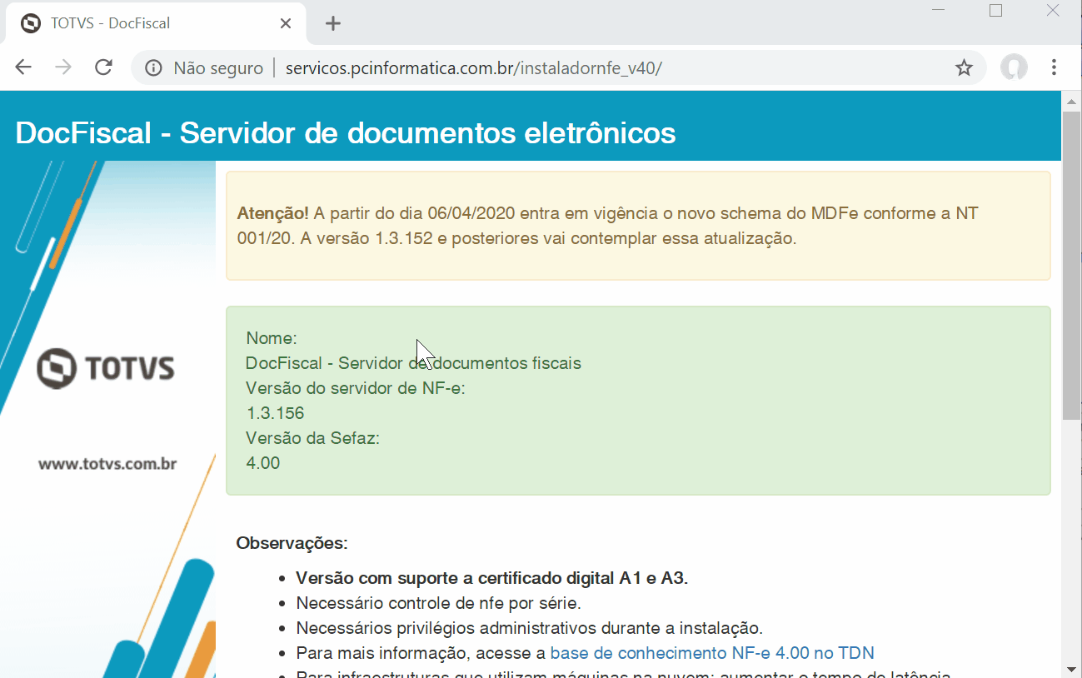
Task: Click the vertical scrollbar thumb
Action: click(x=1072, y=265)
